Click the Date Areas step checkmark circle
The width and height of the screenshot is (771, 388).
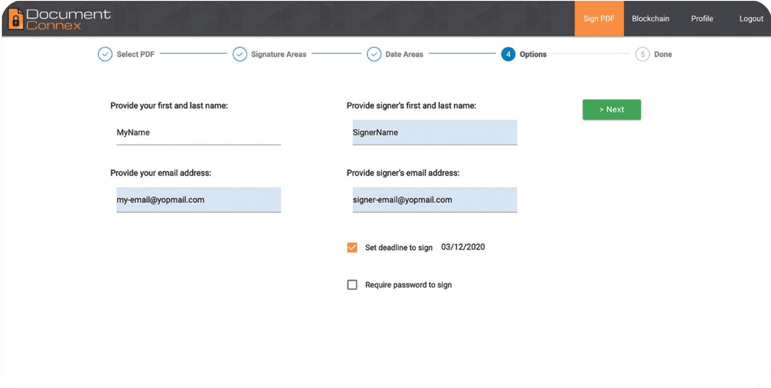point(374,54)
